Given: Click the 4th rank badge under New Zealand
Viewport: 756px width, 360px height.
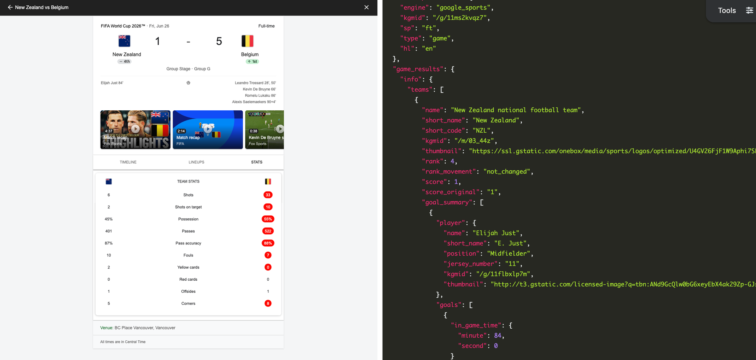Looking at the screenshot, I should (x=124, y=62).
